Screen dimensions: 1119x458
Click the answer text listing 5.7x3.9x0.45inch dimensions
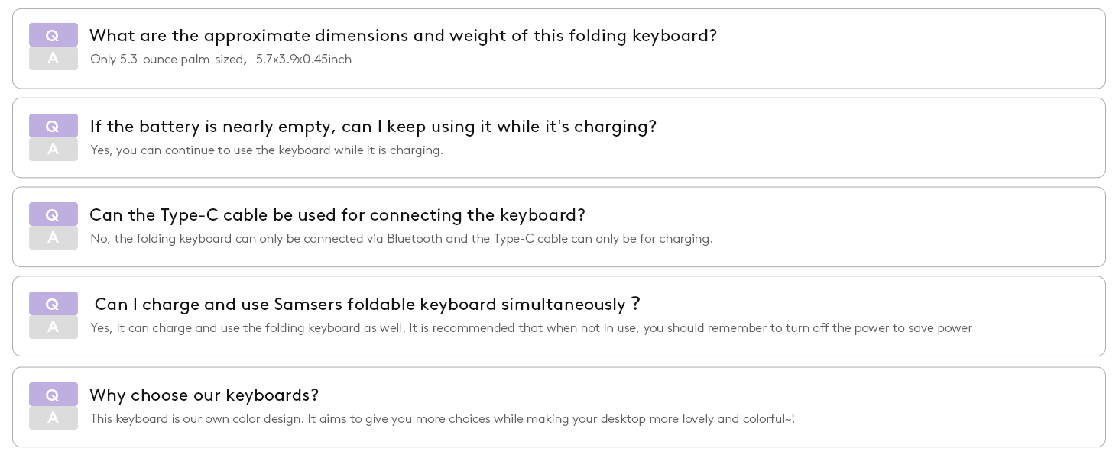click(x=221, y=60)
